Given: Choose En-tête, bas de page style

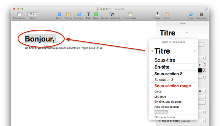Looking at the screenshot, I should [174, 102].
